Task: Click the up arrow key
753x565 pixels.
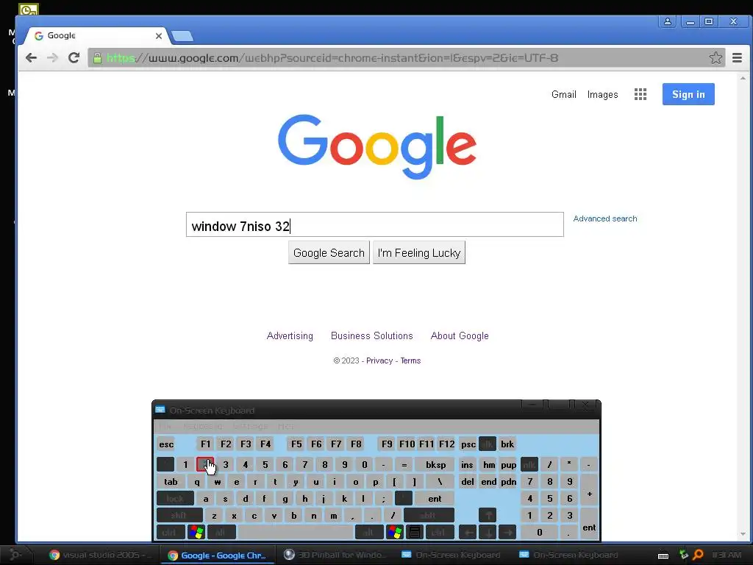Action: [488, 516]
